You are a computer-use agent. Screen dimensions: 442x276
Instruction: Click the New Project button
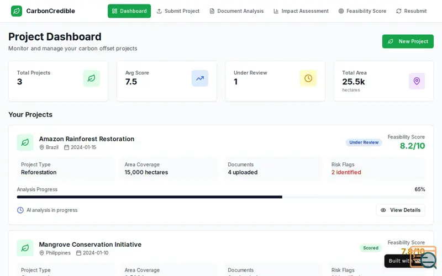(x=408, y=41)
